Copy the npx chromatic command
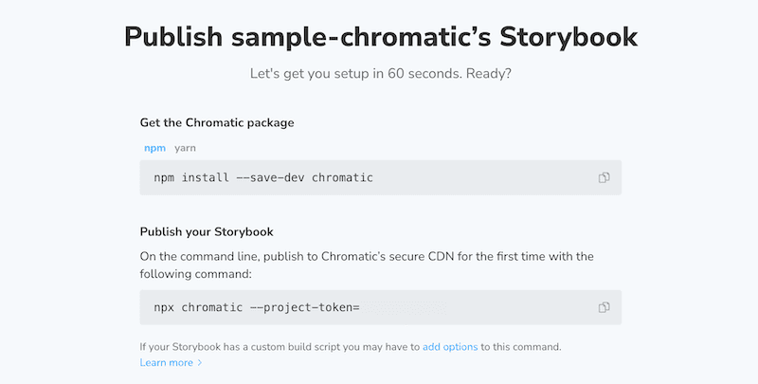 [604, 307]
